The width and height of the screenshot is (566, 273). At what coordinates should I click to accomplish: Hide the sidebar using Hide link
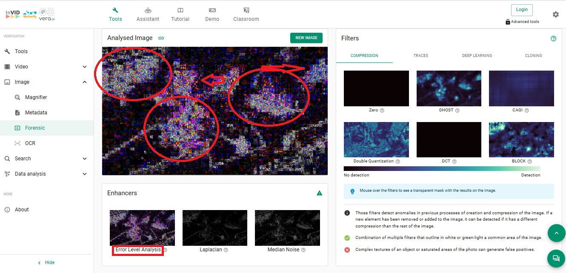coord(46,262)
